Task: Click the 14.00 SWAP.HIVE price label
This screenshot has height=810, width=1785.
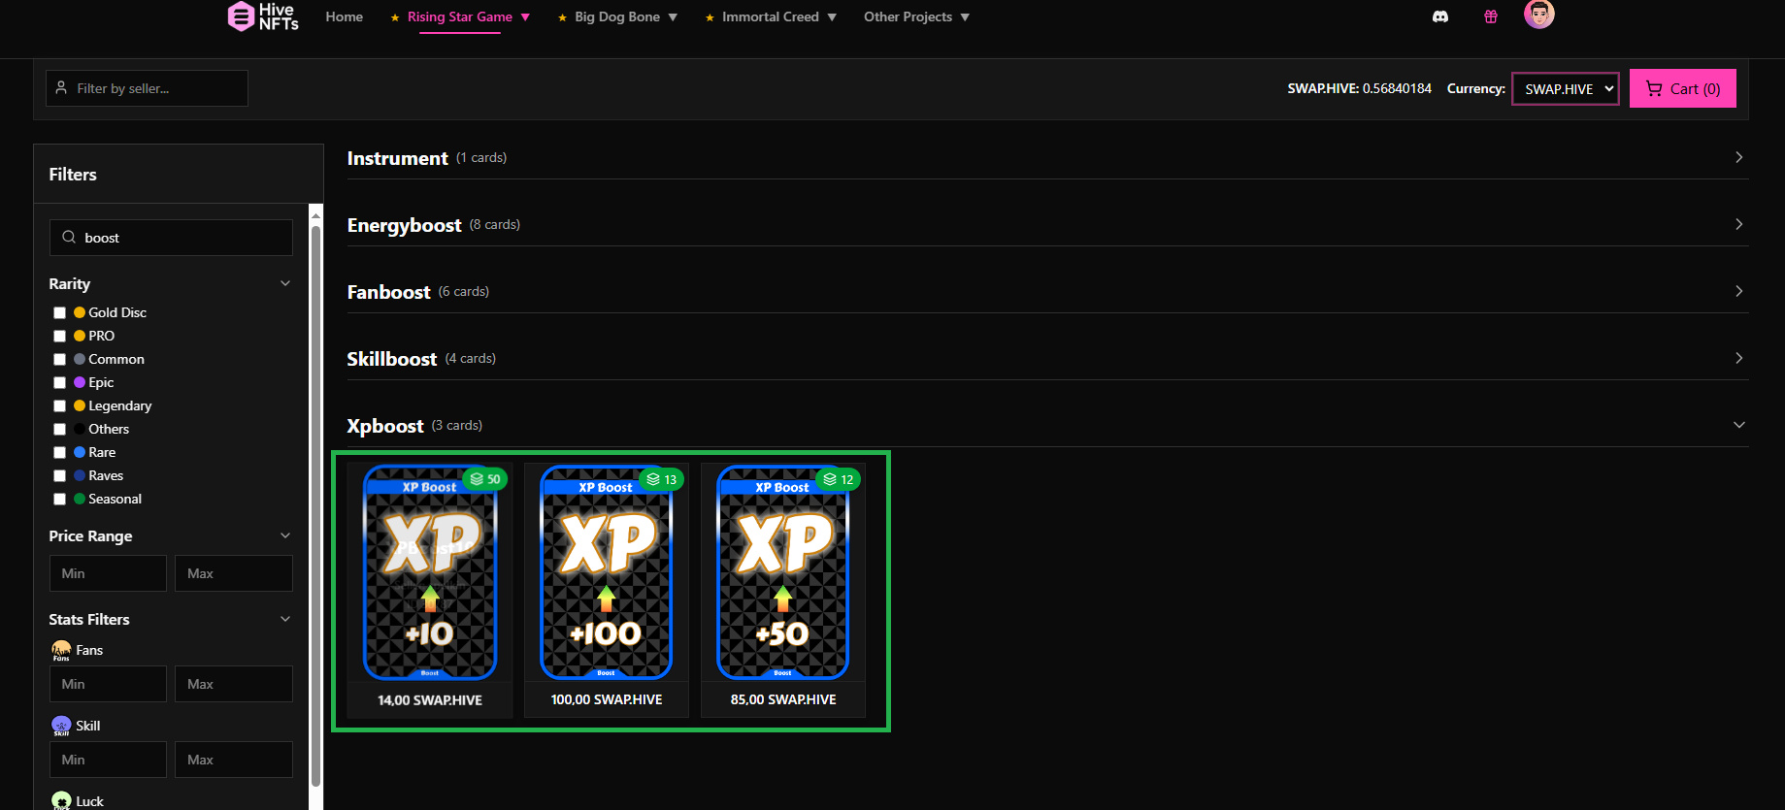Action: click(x=430, y=699)
